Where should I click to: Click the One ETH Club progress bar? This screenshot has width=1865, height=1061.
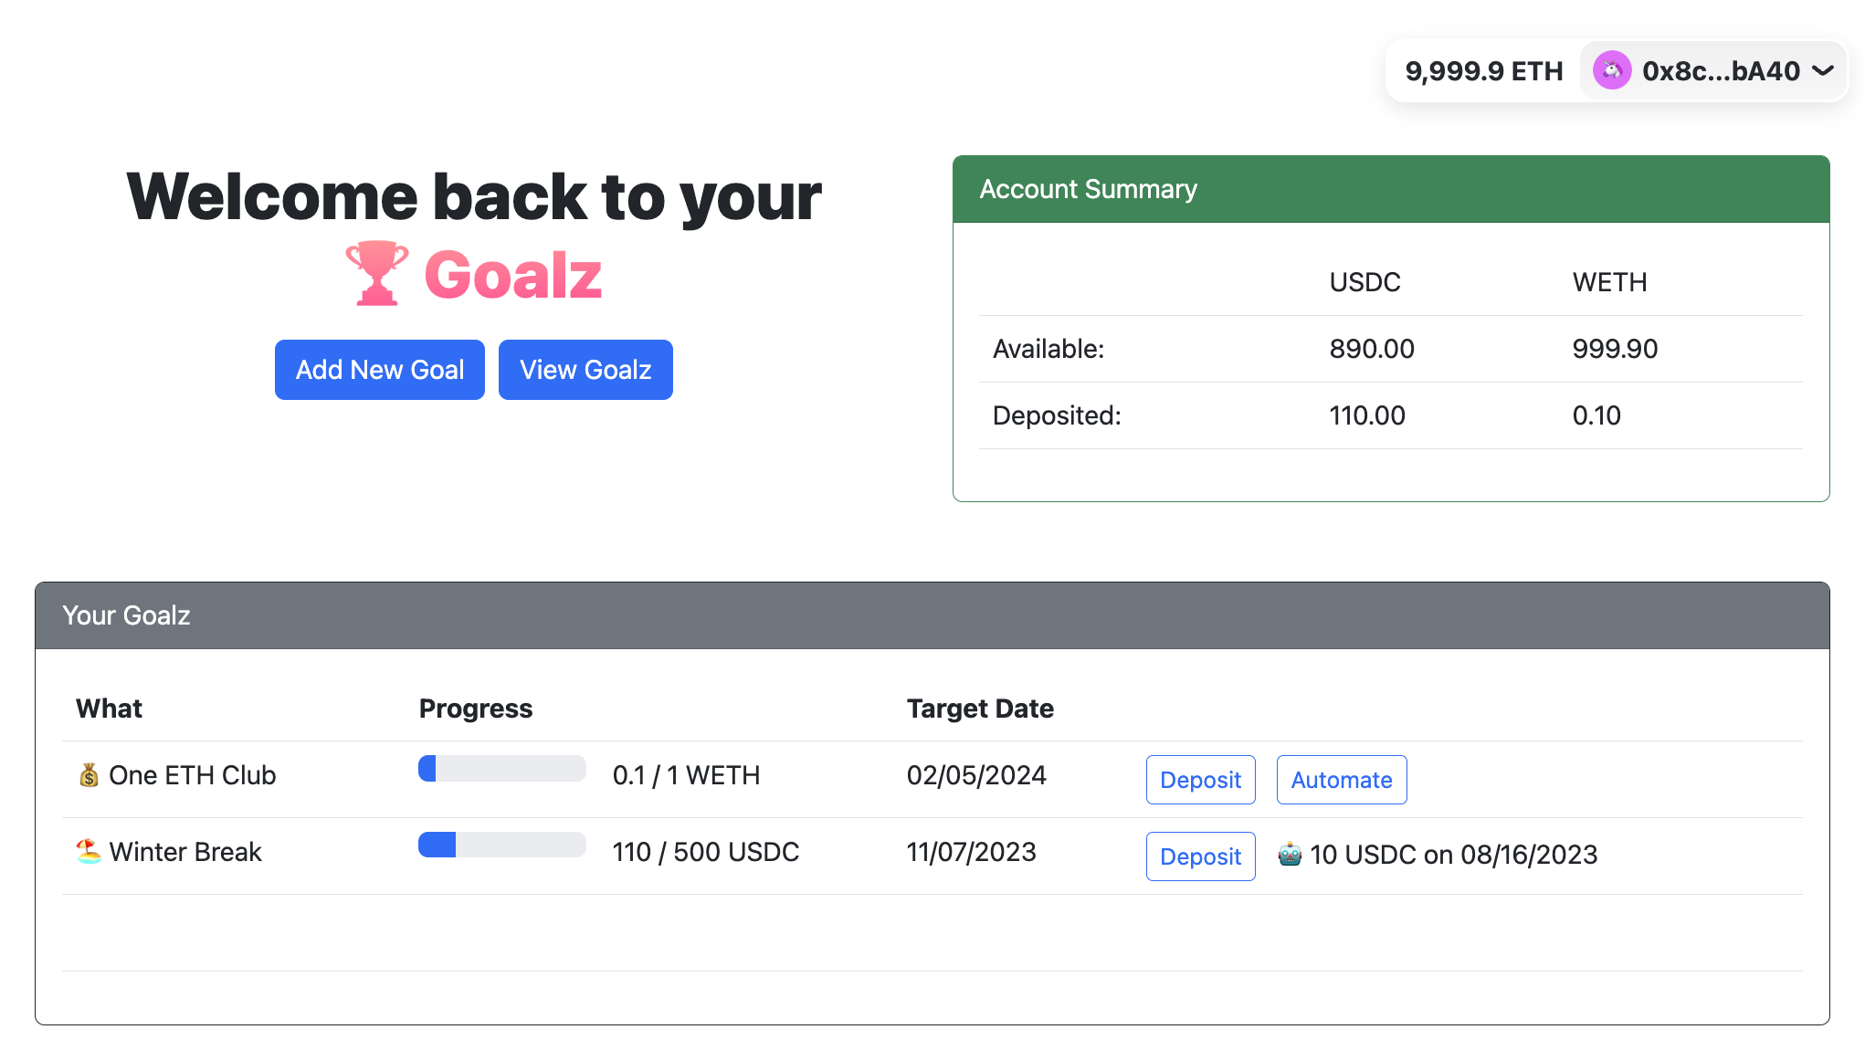pyautogui.click(x=501, y=769)
